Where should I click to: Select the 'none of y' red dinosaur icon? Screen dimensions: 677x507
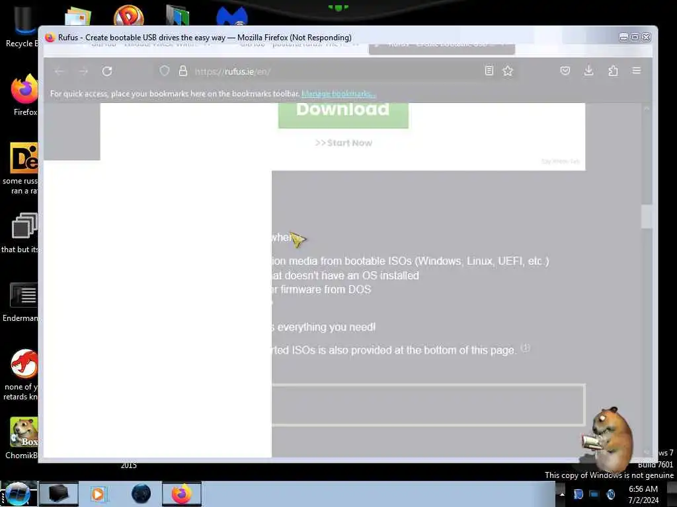[22, 374]
